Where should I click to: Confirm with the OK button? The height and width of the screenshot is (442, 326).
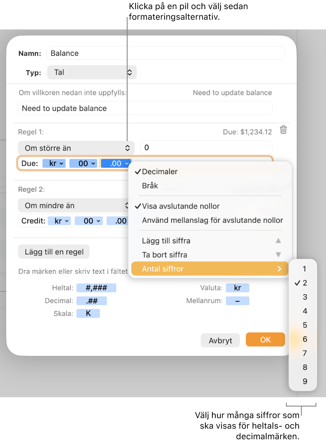point(265,340)
